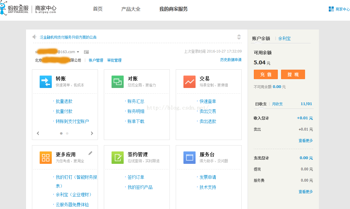Switch to the 月收支 tab
This screenshot has height=209, width=350.
[278, 104]
